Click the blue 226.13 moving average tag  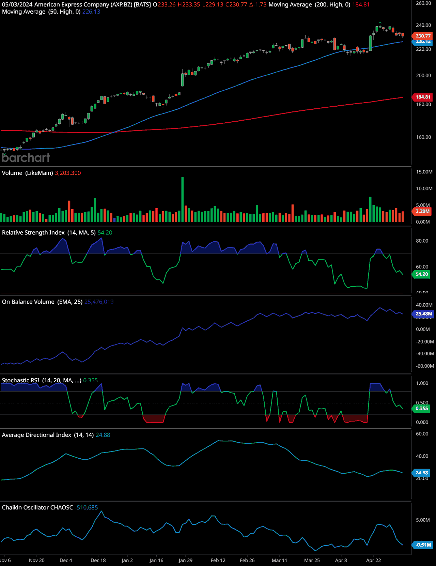pyautogui.click(x=423, y=42)
